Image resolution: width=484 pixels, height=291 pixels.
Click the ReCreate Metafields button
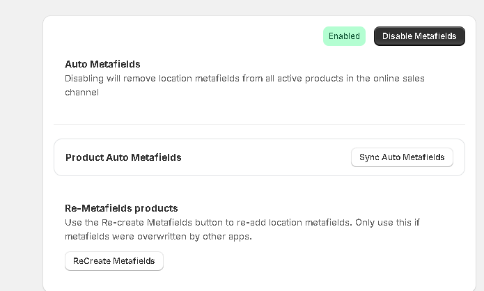tap(114, 261)
